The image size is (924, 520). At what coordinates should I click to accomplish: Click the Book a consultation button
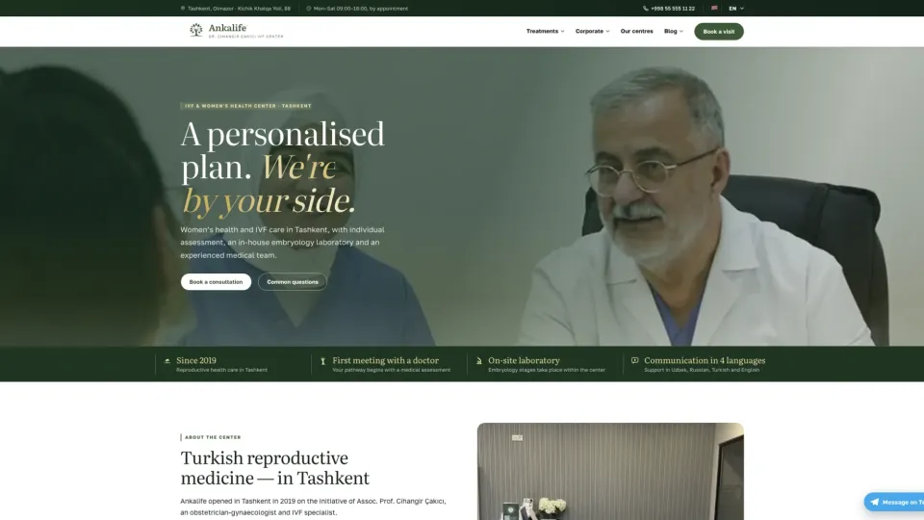tap(216, 282)
